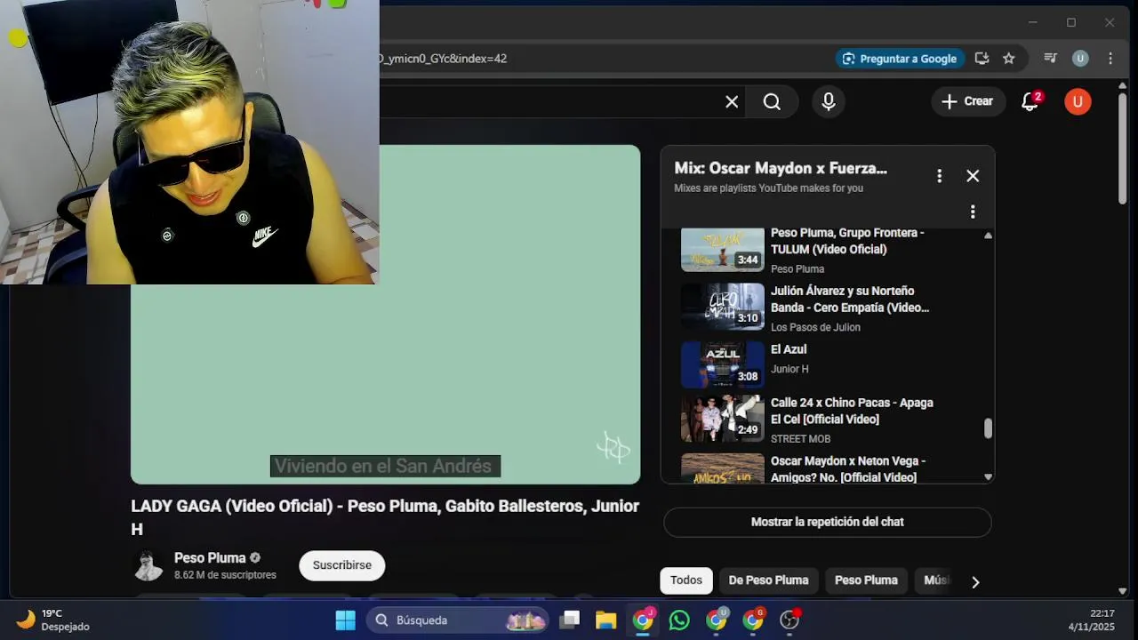The image size is (1138, 640).
Task: Click the Apaga El Cel thumbnail
Action: click(722, 419)
